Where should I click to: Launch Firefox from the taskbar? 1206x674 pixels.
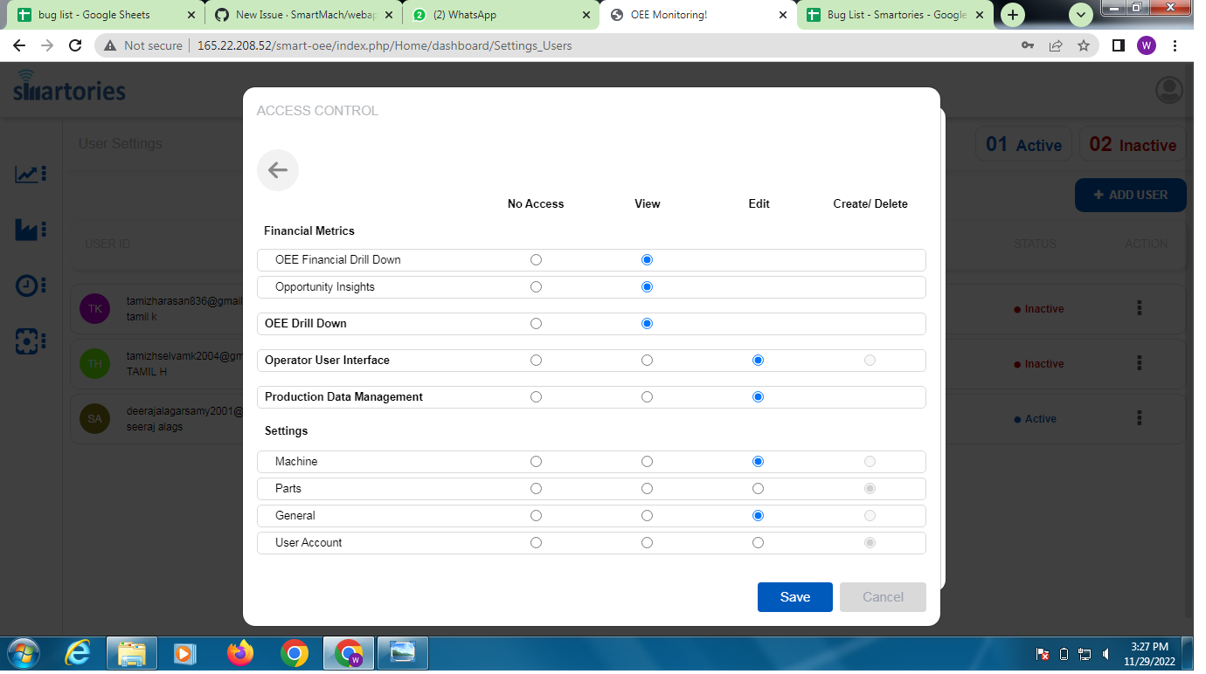239,653
